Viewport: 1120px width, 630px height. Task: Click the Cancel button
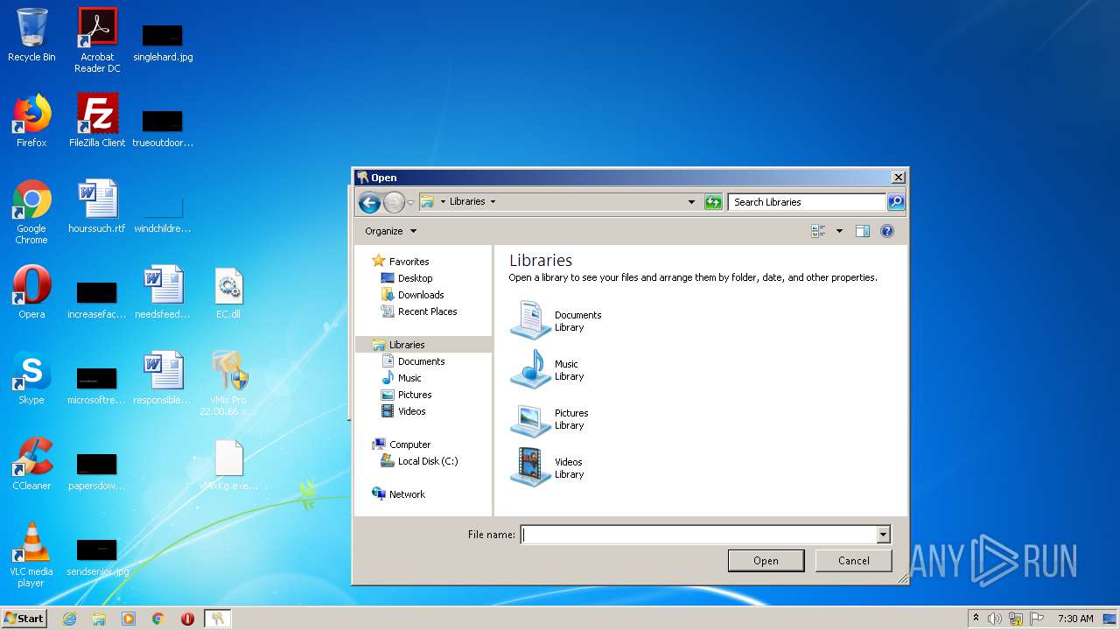coord(853,561)
